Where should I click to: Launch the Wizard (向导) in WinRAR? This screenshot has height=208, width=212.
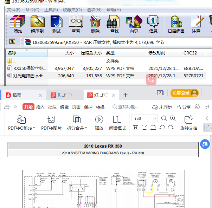click(134, 25)
